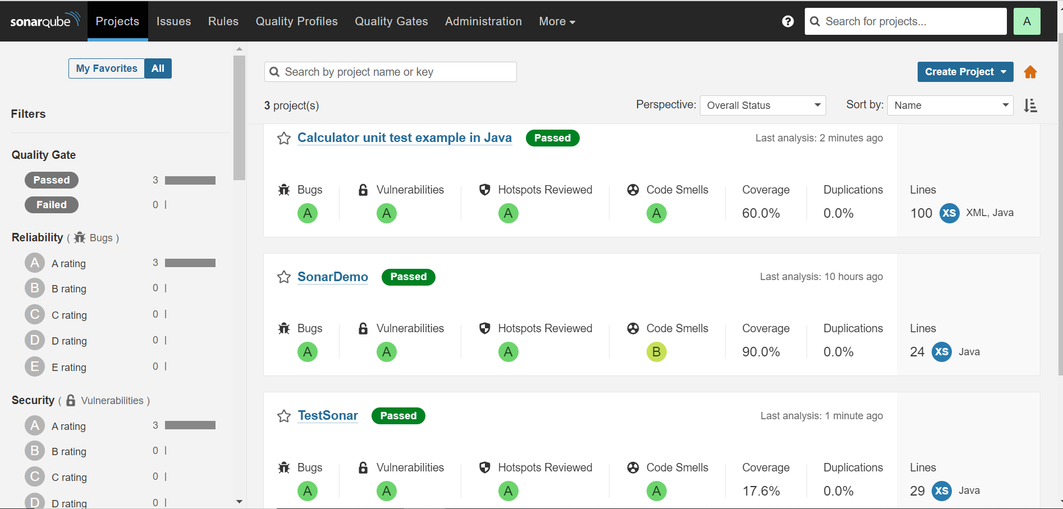Viewport: 1063px width, 509px height.
Task: Open the Sort by Name dropdown
Action: 950,106
